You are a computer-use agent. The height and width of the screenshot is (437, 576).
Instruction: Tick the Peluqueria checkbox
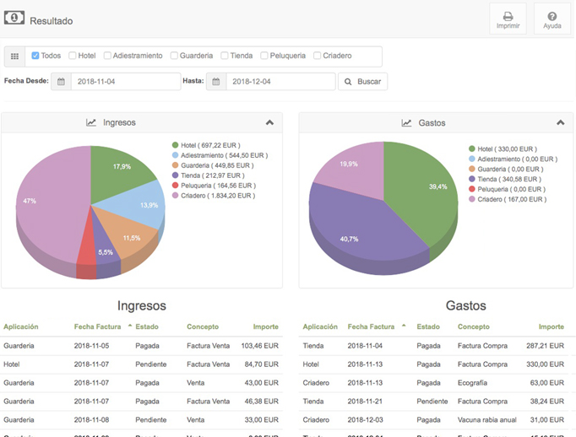point(264,56)
